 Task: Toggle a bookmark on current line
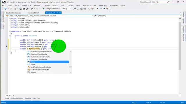[x=97, y=9]
